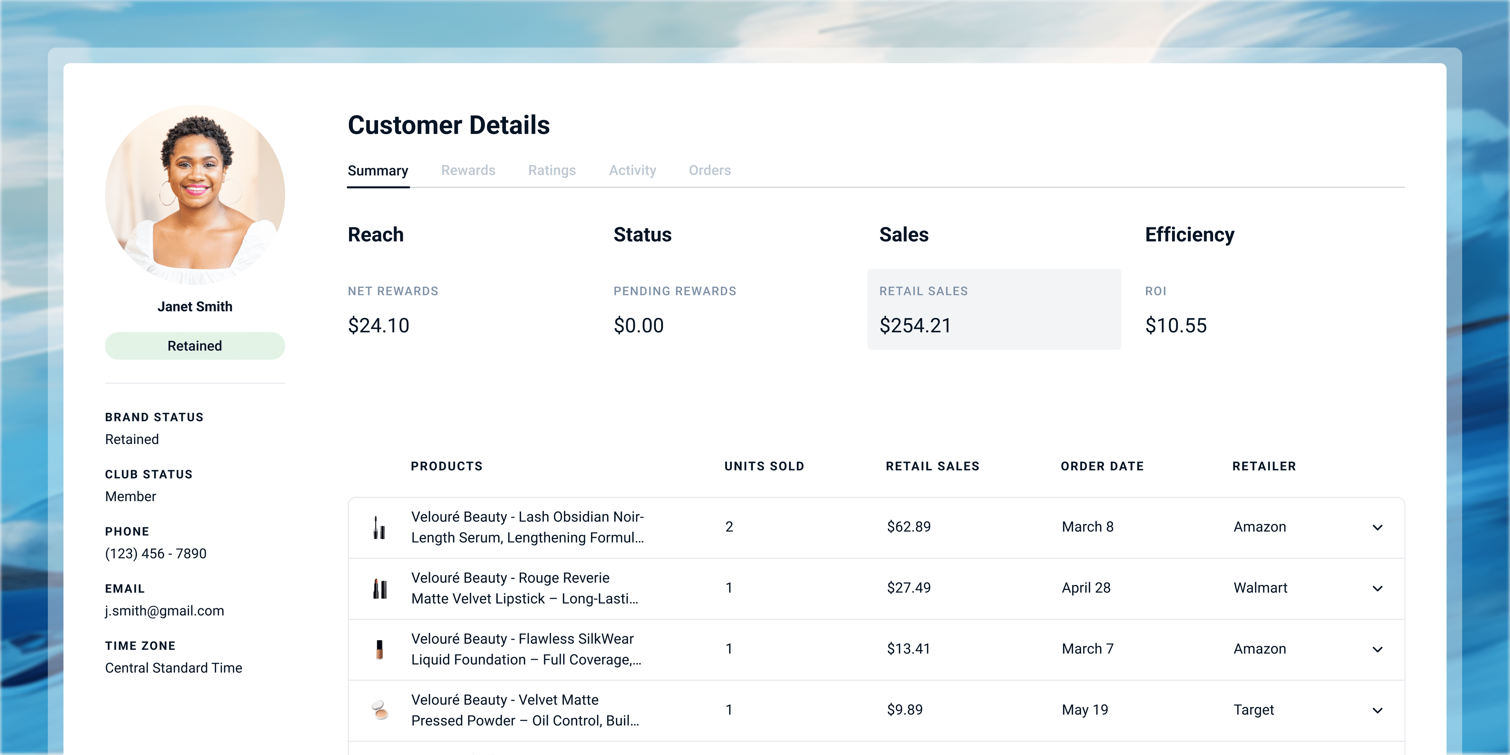The width and height of the screenshot is (1510, 755).
Task: Click Amazon retailer in the March 8 row
Action: coord(1260,527)
